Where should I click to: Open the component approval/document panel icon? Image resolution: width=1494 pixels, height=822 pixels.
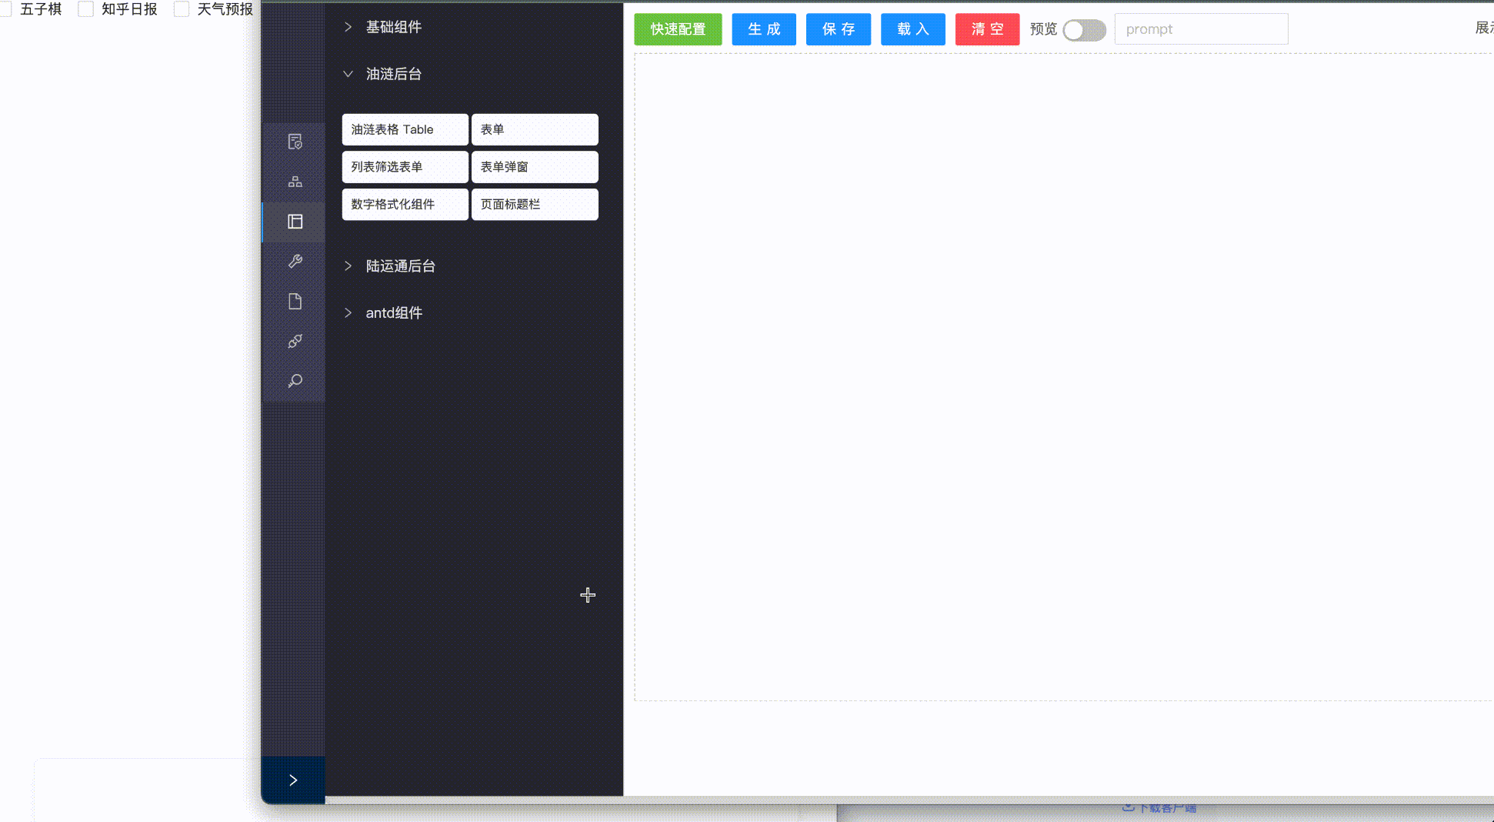coord(295,142)
